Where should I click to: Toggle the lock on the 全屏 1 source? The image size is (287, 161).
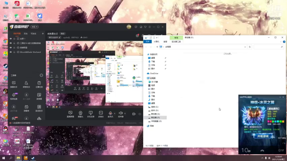pyautogui.click(x=14, y=39)
